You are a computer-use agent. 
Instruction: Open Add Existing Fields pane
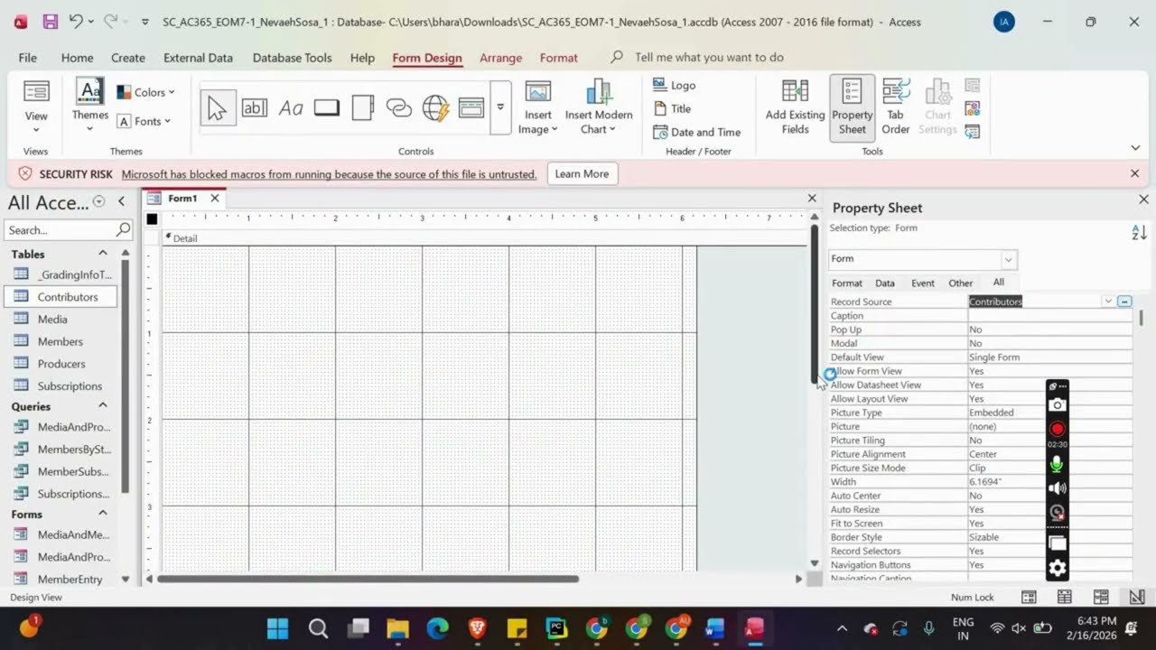(x=795, y=107)
